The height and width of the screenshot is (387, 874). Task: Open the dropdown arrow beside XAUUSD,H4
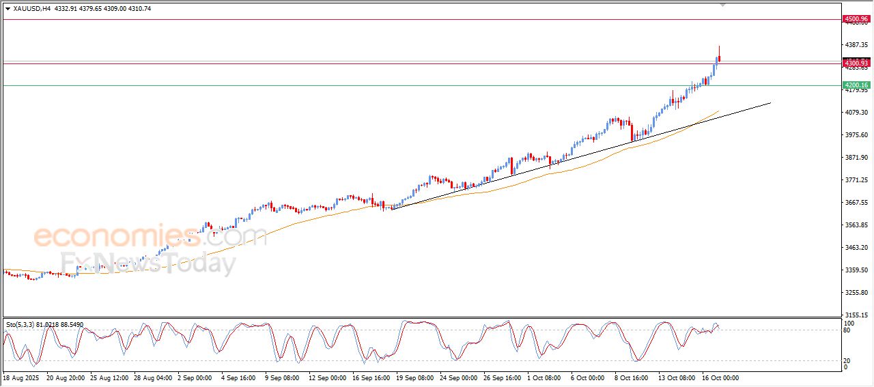[8, 9]
